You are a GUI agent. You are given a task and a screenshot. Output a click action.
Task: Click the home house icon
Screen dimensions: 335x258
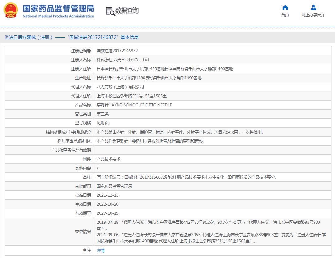pos(285,8)
